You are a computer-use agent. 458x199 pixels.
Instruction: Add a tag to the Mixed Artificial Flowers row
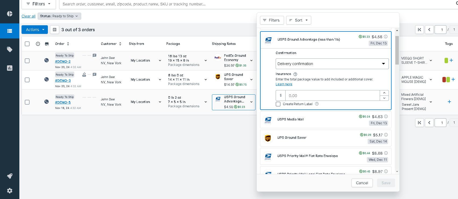tap(449, 102)
